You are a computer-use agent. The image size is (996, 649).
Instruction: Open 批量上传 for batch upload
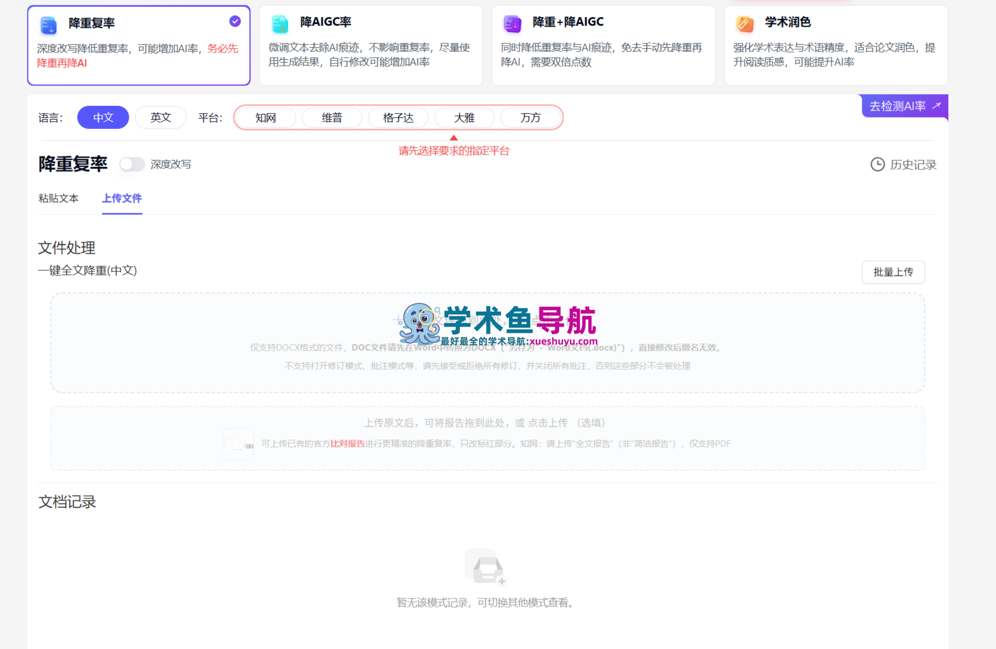894,272
